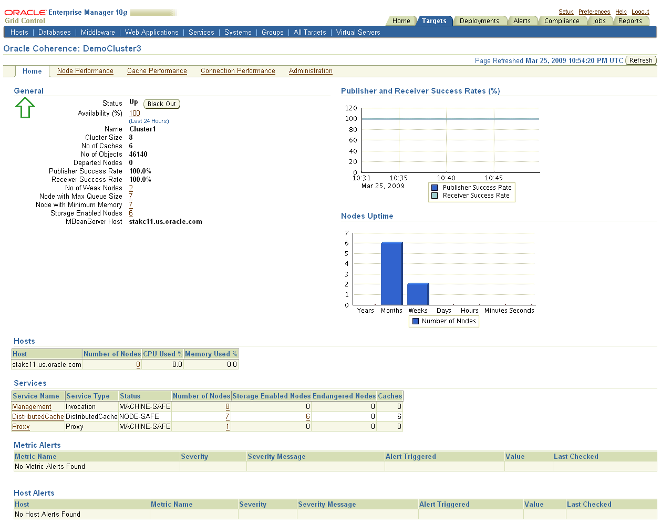Click the Receiver Success Rate legend marker
This screenshot has width=661, height=523.
[434, 196]
